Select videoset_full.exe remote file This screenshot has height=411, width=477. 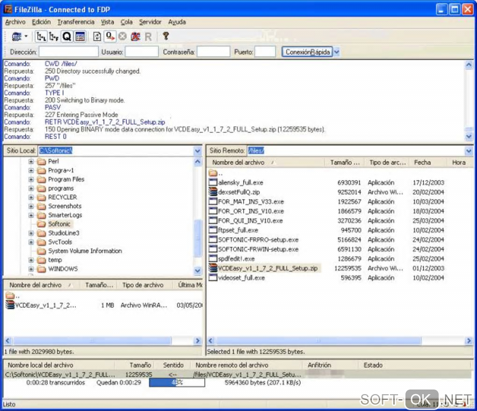point(241,277)
